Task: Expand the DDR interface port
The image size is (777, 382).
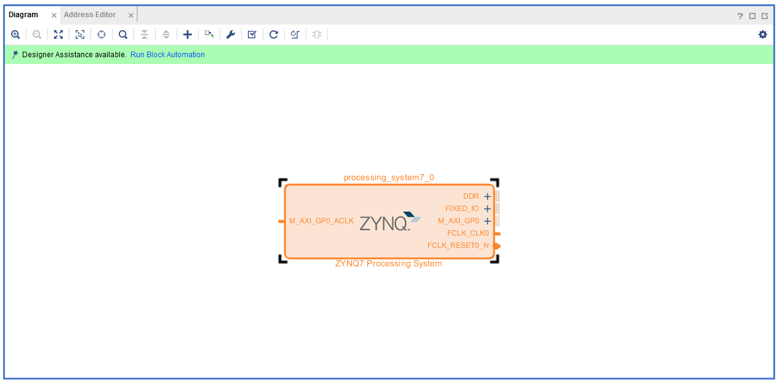Action: (x=487, y=197)
